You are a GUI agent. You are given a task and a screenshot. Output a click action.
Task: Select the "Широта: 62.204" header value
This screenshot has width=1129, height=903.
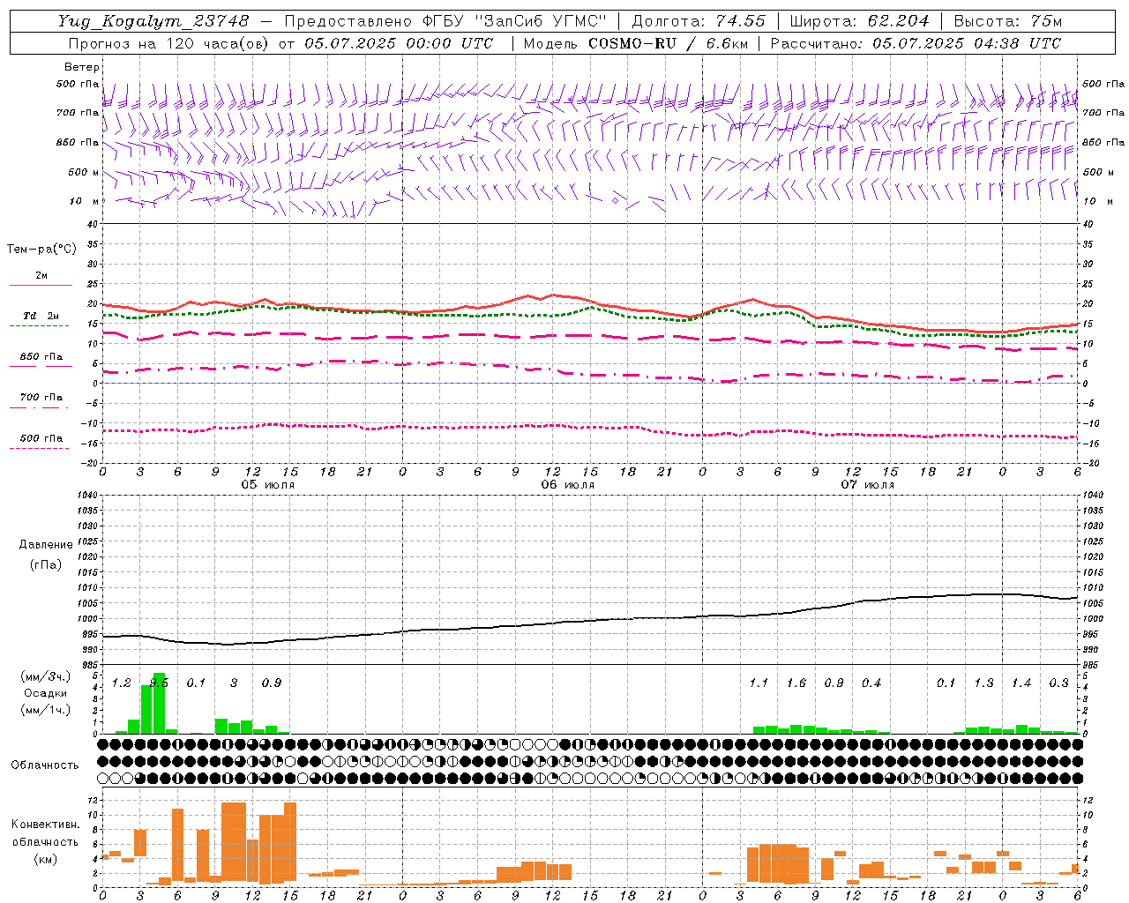(859, 21)
